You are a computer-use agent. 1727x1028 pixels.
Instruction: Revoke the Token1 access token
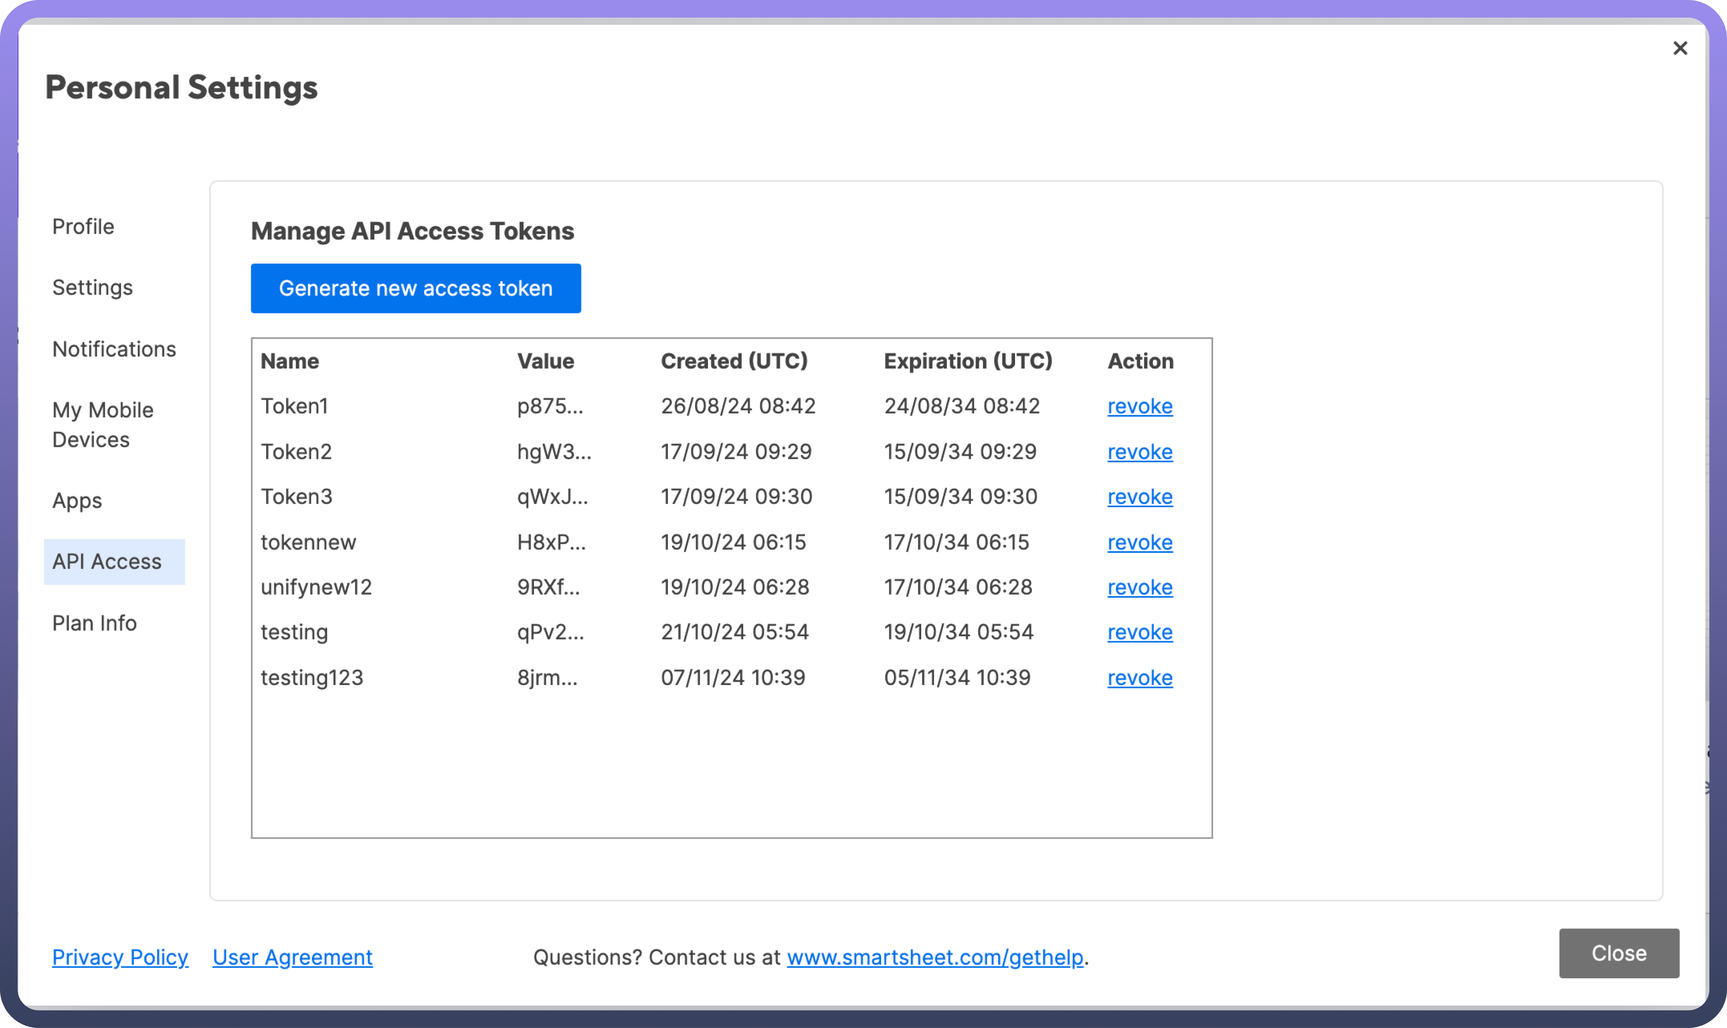(x=1139, y=407)
